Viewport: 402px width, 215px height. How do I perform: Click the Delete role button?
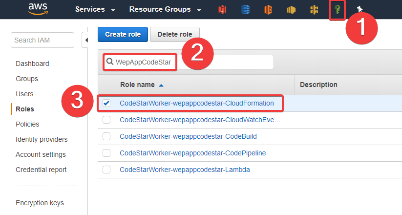coord(174,34)
